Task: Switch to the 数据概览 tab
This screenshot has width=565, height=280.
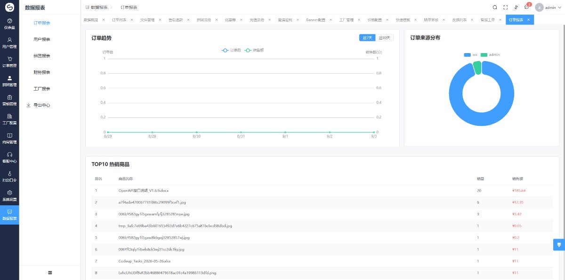Action: coord(91,20)
